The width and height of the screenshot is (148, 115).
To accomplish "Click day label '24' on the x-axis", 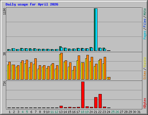I will [x=108, y=112].
